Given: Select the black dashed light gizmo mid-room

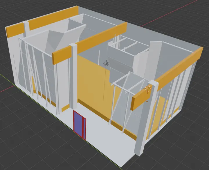Looking at the screenshot, I should coord(106,63).
